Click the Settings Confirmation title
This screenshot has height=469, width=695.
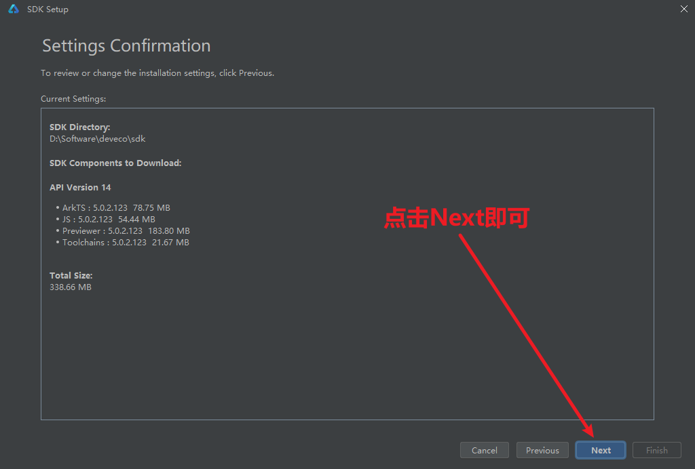coord(126,46)
